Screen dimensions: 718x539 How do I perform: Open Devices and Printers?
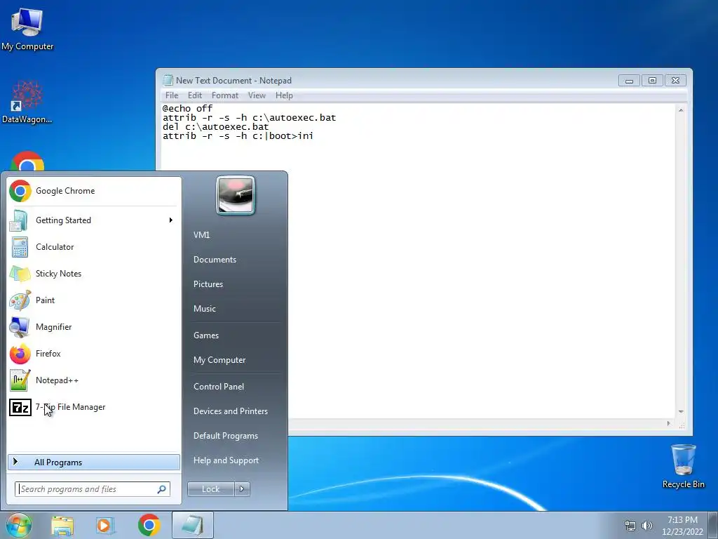tap(230, 411)
